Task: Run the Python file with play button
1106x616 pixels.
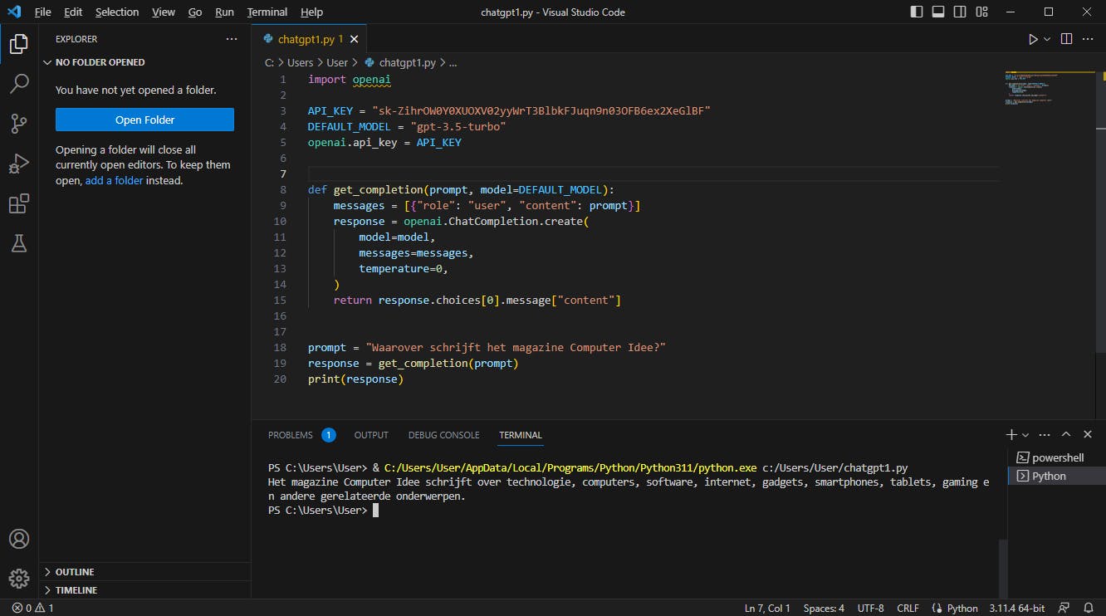Action: tap(1033, 39)
